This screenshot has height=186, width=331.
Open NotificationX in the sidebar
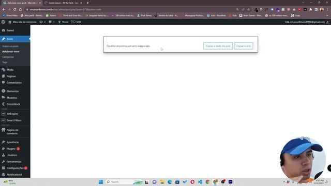point(15,175)
